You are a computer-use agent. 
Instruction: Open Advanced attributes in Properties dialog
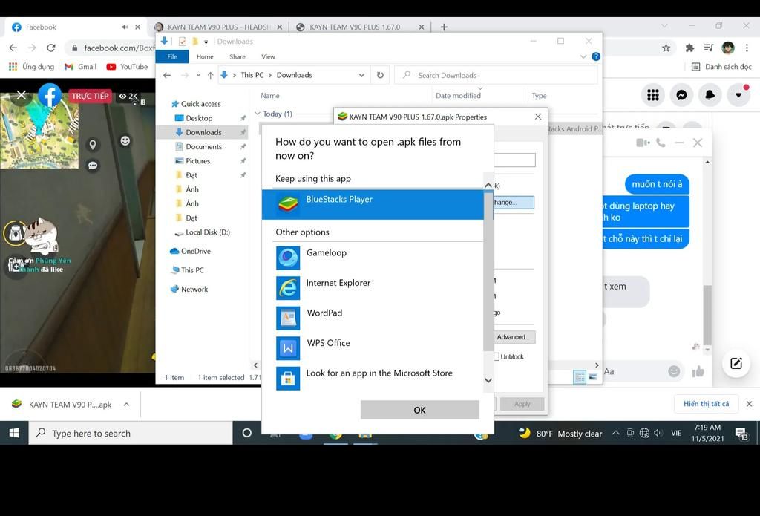click(514, 336)
